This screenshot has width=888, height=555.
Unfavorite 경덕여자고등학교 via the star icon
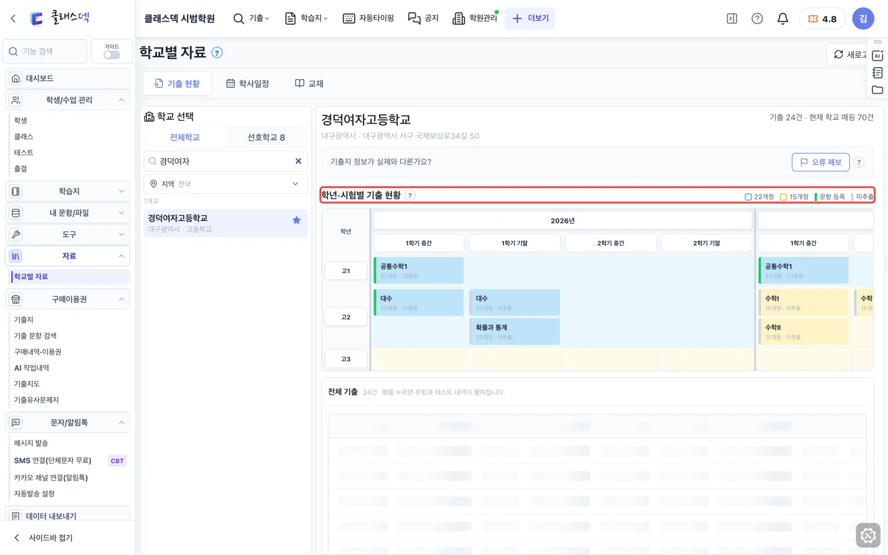(x=296, y=220)
